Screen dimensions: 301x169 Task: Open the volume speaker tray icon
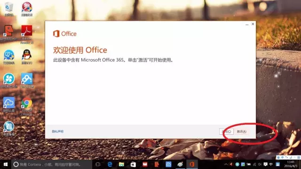click(260, 164)
